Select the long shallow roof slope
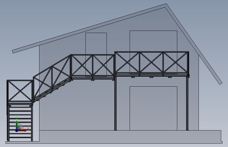 click(x=89, y=28)
